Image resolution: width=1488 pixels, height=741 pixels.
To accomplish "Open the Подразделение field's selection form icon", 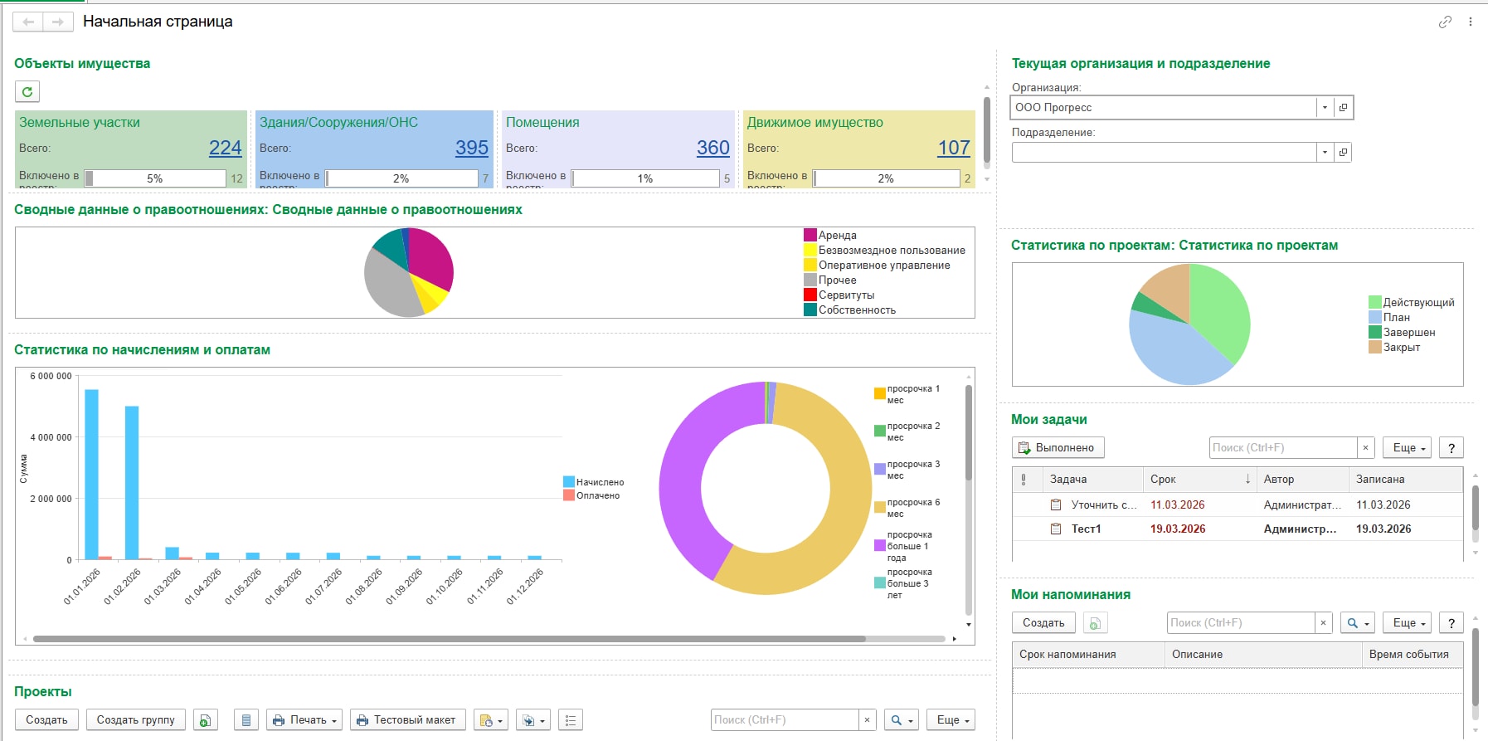I will tap(1344, 152).
